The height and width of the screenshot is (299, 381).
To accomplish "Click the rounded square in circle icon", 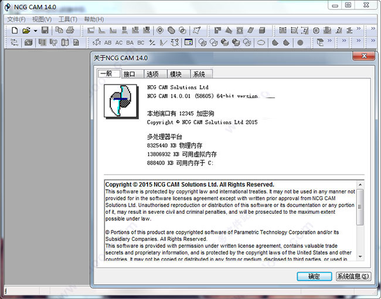I will tap(316, 31).
